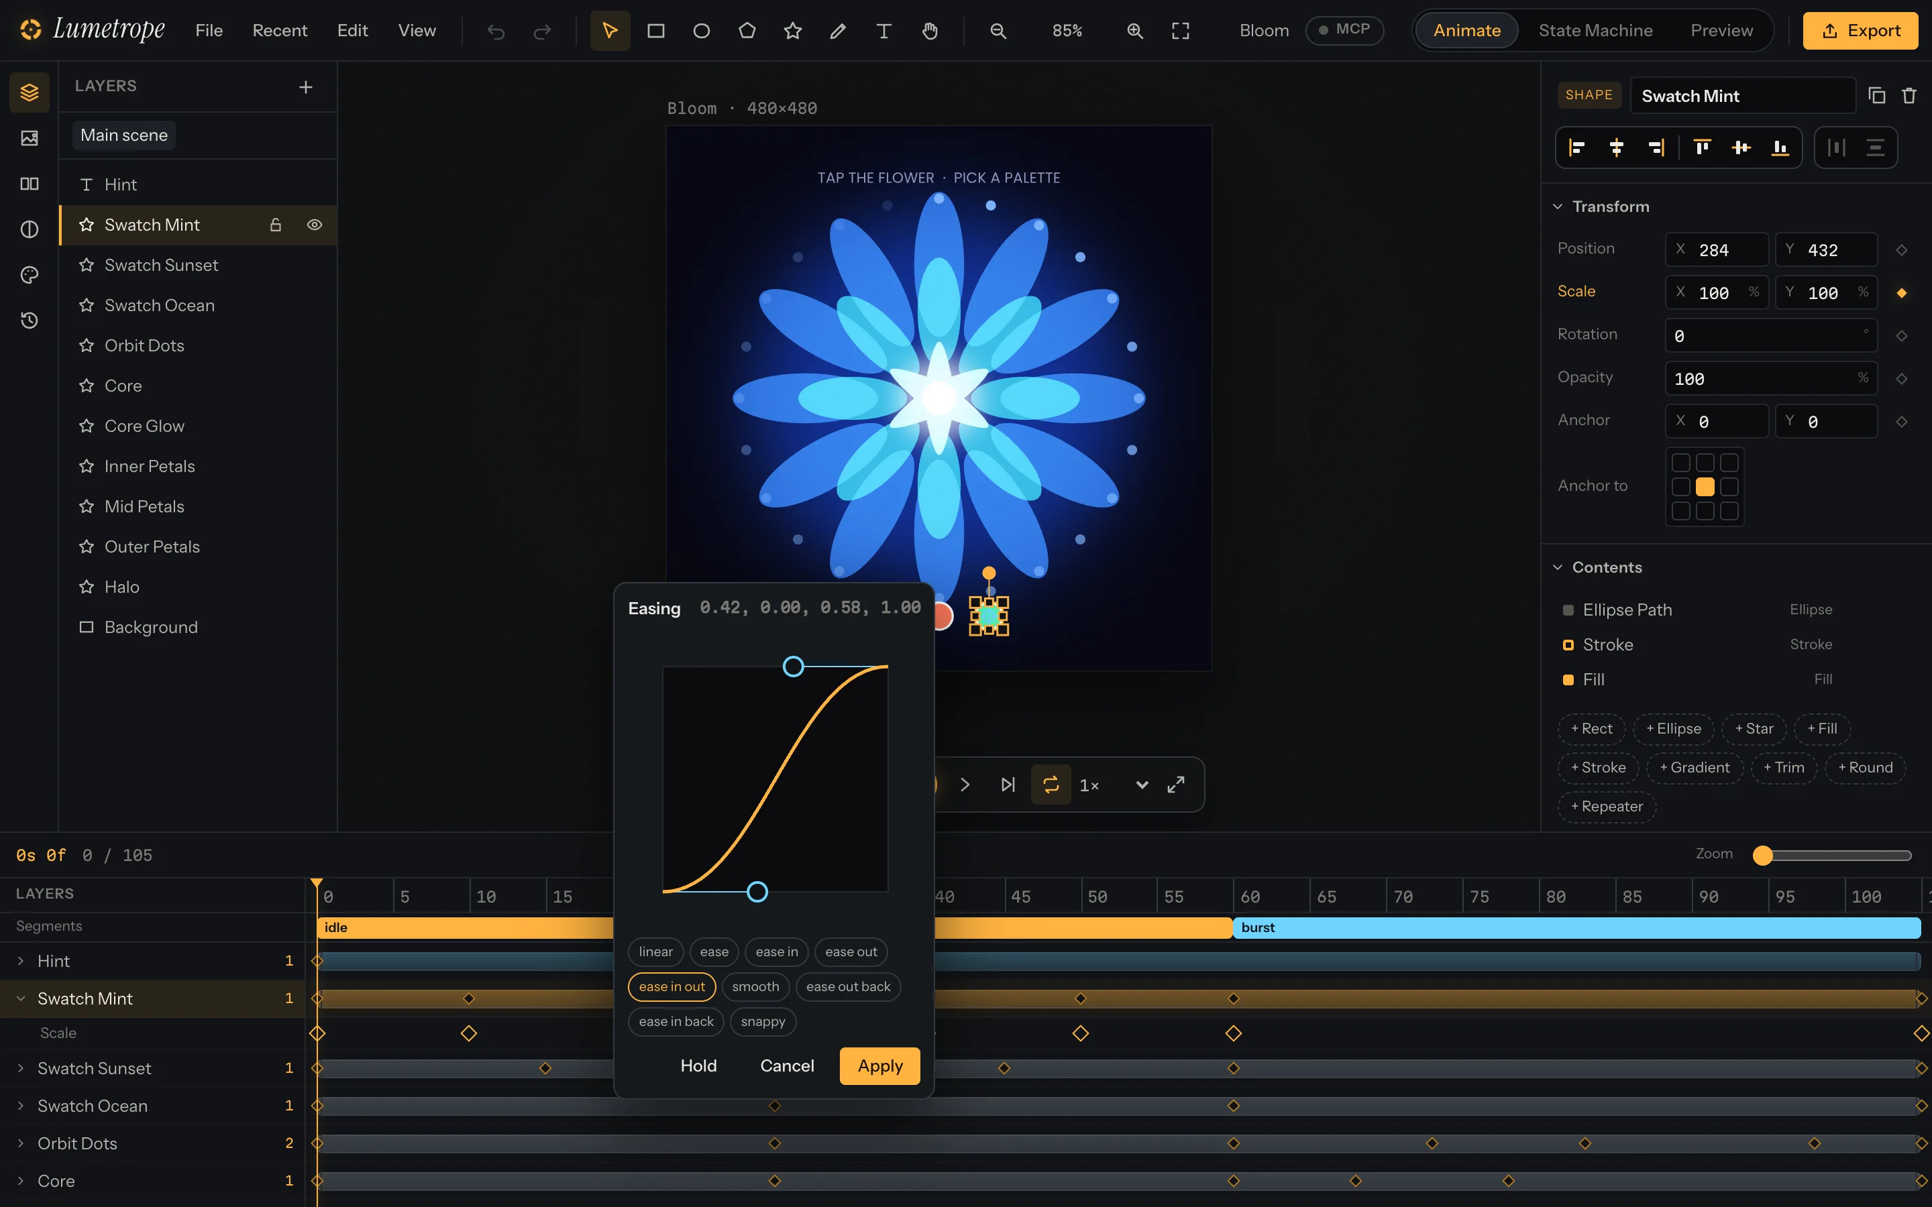Select the Rectangle shape tool
Viewport: 1932px width, 1207px height.
tap(655, 30)
